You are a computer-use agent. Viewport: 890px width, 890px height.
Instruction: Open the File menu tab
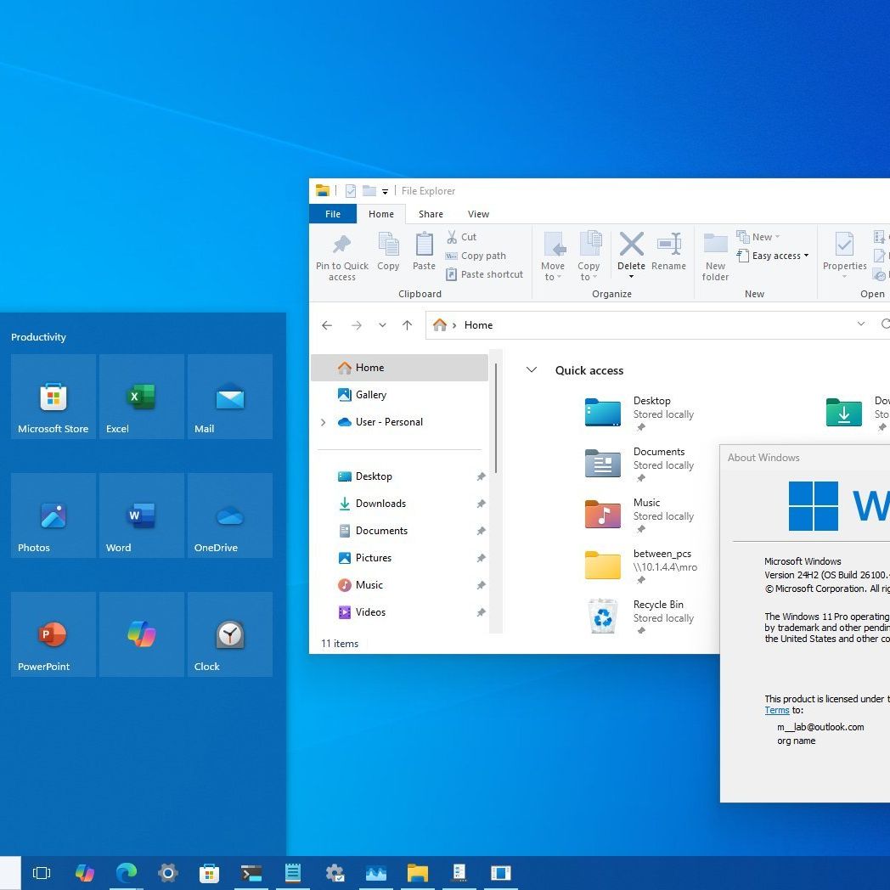click(x=333, y=214)
